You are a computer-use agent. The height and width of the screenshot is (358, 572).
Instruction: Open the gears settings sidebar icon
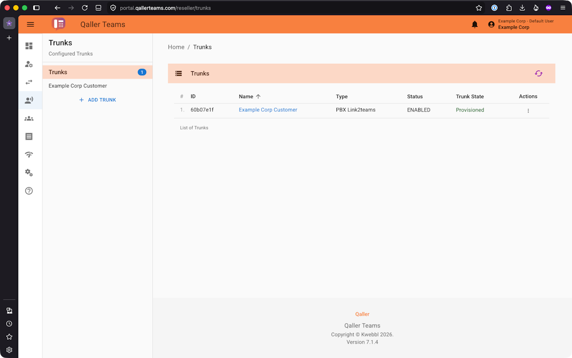[29, 173]
